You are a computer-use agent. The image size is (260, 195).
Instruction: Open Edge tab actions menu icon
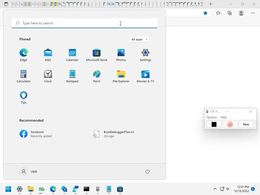coord(6,4)
